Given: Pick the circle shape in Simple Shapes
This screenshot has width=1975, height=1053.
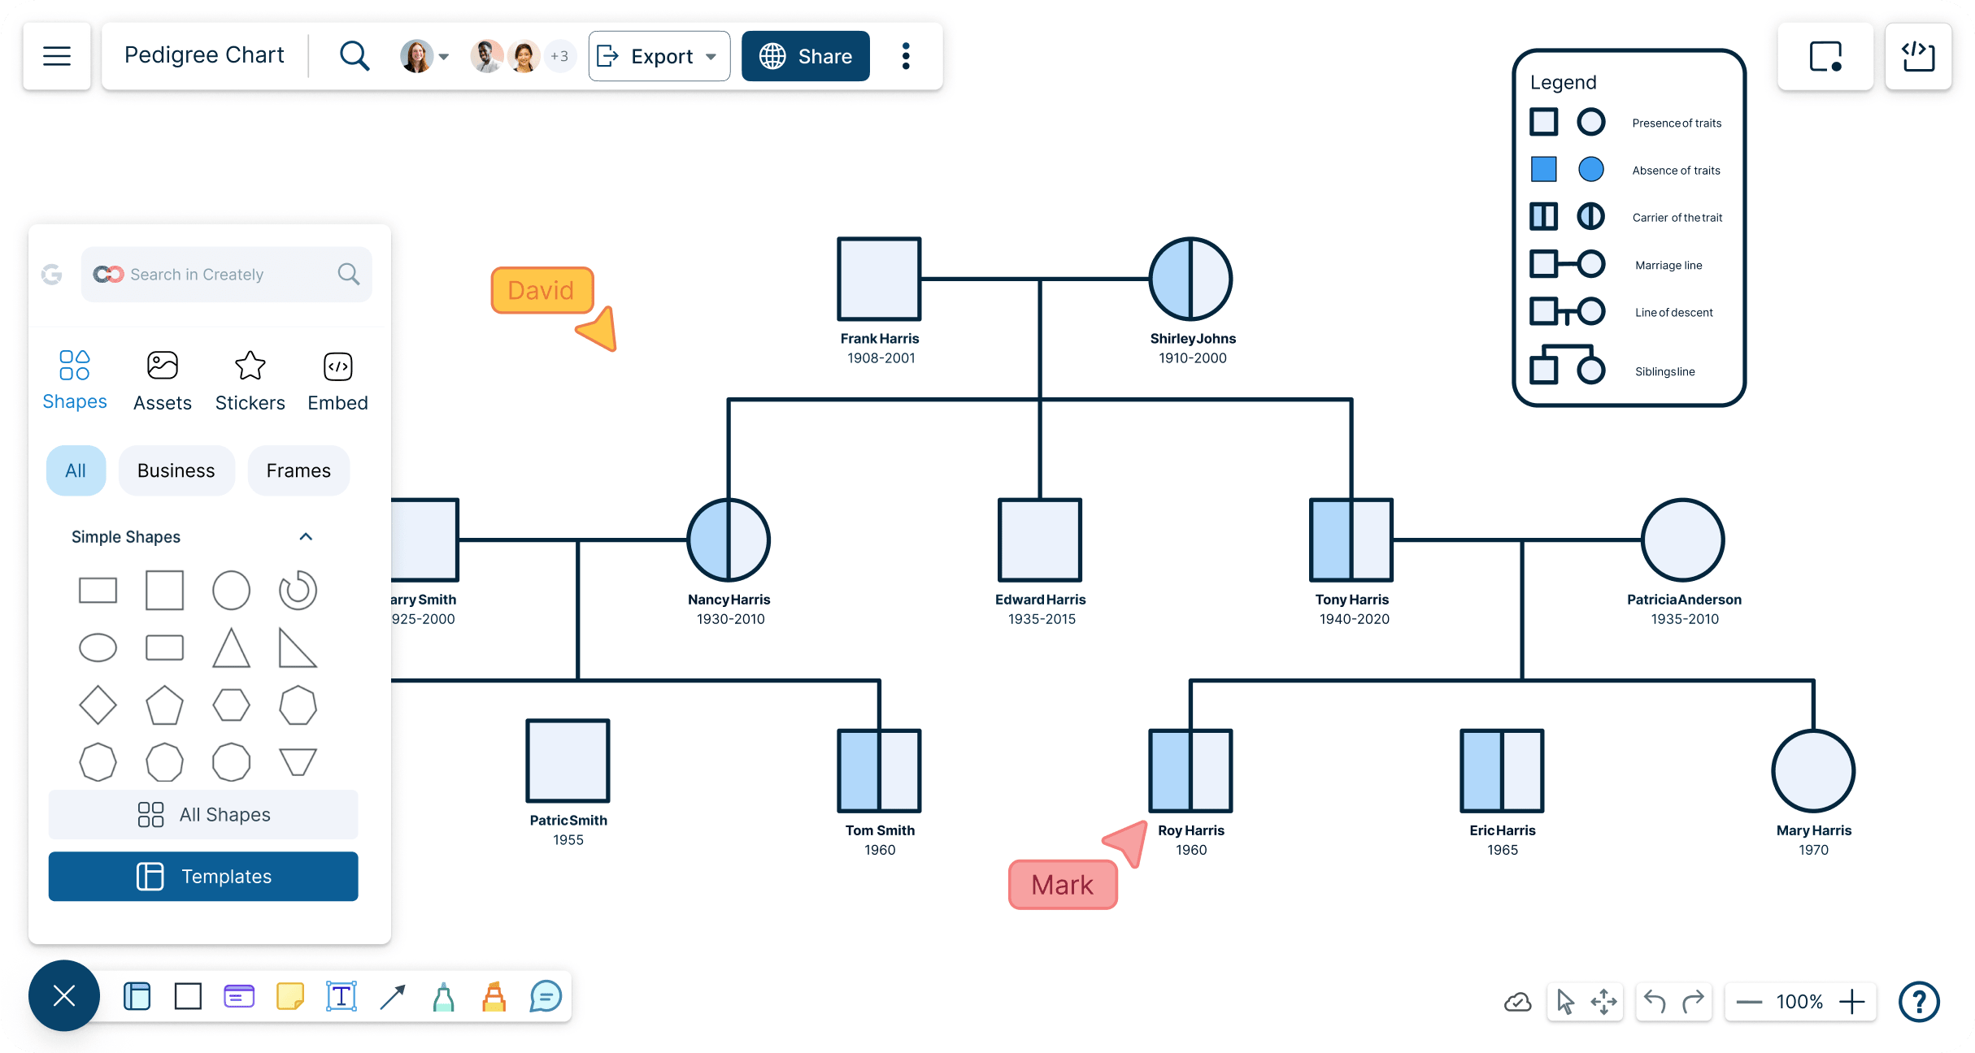Looking at the screenshot, I should (x=231, y=590).
